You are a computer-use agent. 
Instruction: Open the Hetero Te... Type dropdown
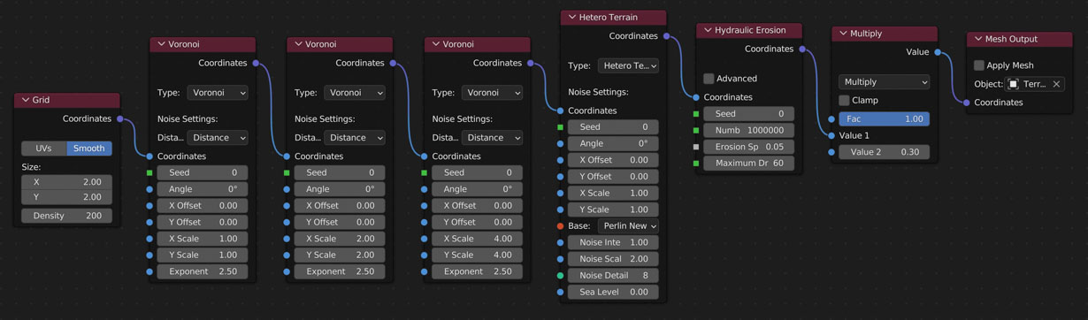[628, 65]
